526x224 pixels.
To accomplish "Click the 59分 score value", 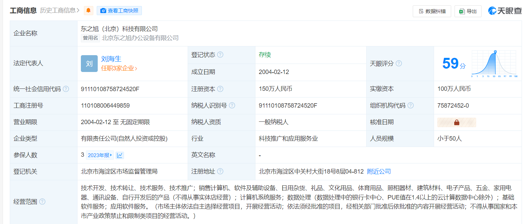I will tap(454, 64).
